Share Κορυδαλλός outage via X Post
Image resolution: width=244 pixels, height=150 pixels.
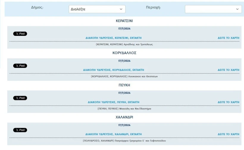click(20, 66)
